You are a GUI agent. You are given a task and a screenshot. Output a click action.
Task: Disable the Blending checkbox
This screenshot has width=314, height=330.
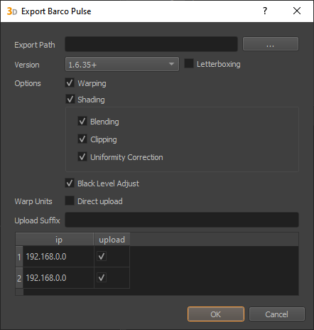coord(82,121)
